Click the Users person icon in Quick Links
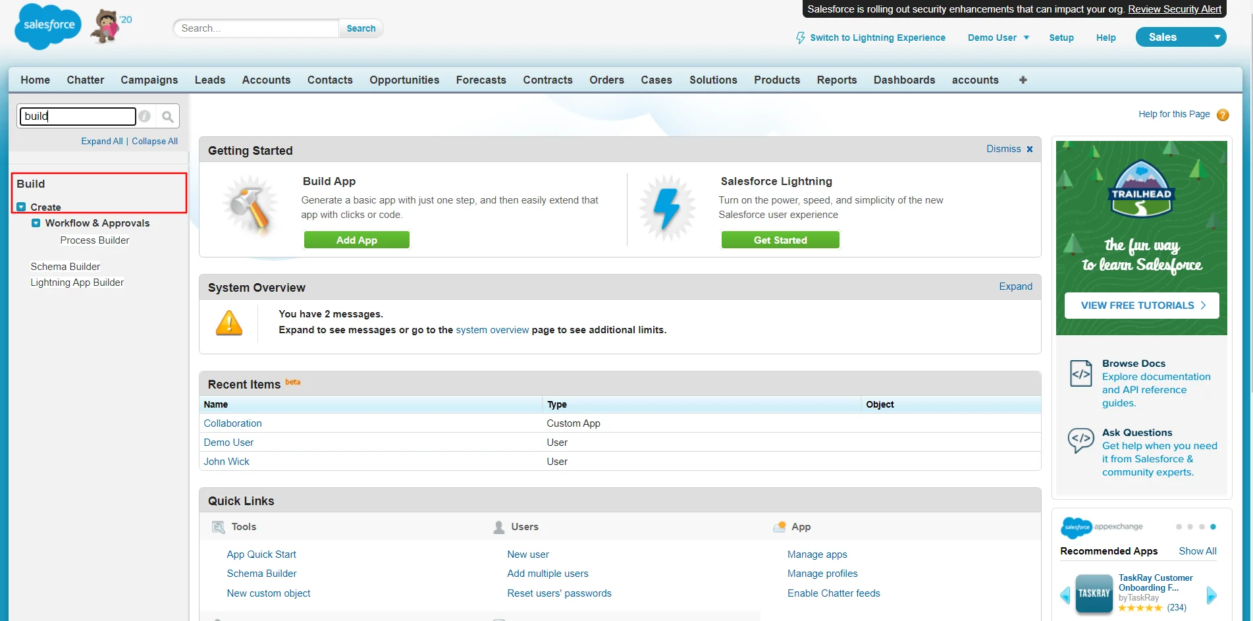 point(499,527)
